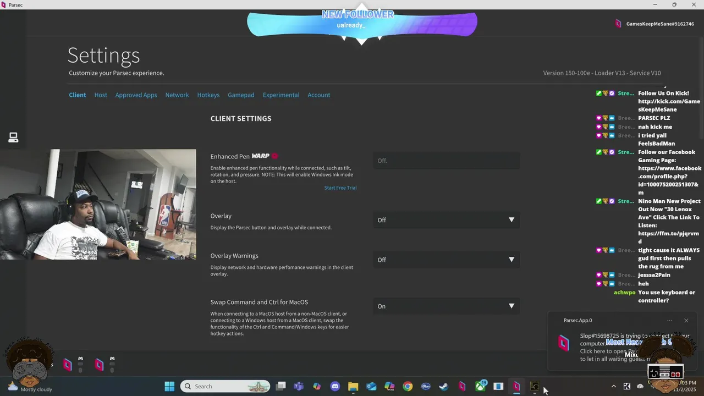Click chat message "You use keyboard or controller?"
Image resolution: width=704 pixels, height=396 pixels.
point(667,296)
